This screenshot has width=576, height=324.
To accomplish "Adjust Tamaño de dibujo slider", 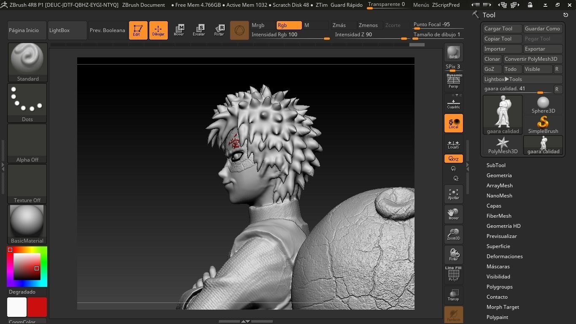I will 438,35.
